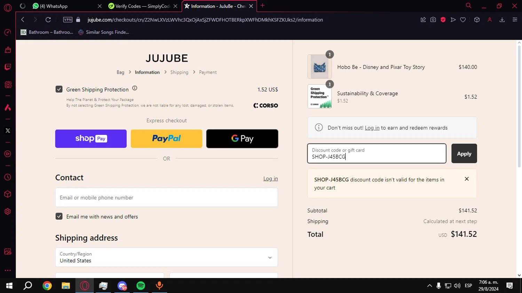Dismiss the invalid discount code message
This screenshot has height=293, width=522.
pos(467,179)
